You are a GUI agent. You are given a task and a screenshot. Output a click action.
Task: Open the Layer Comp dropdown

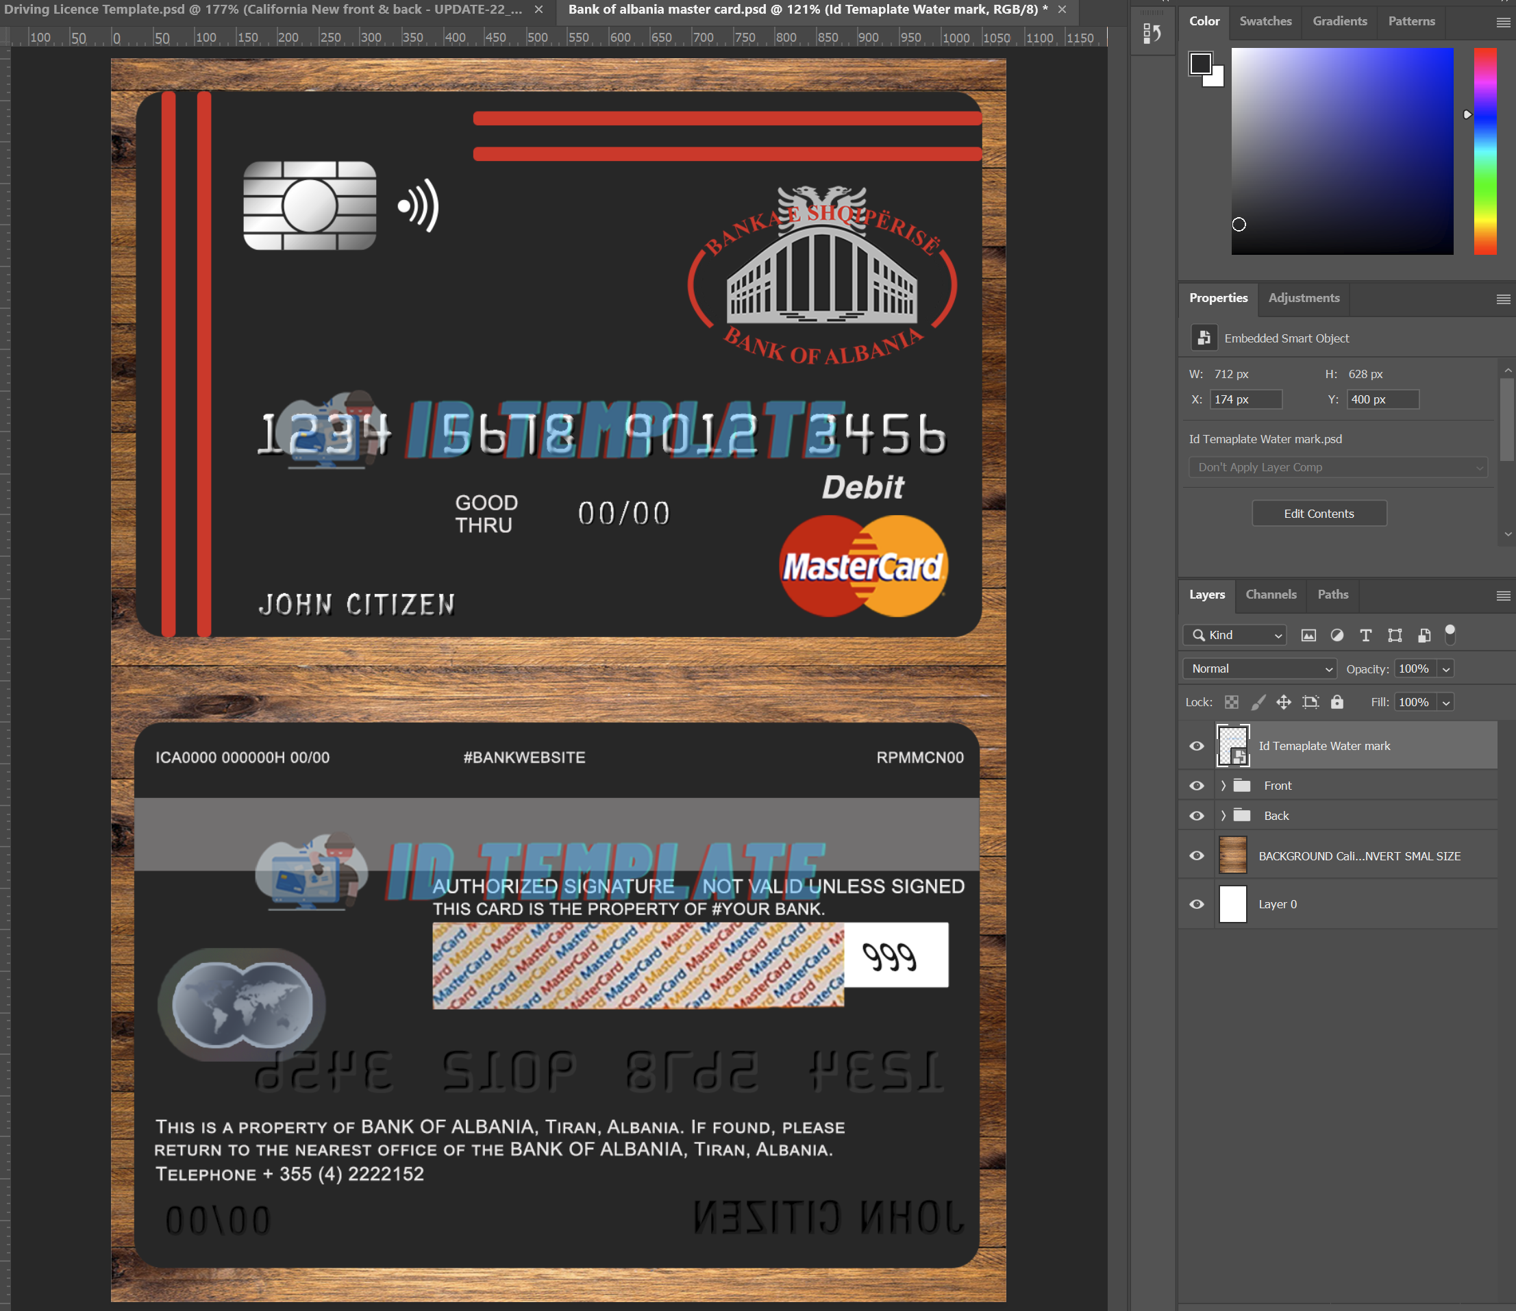(x=1337, y=468)
